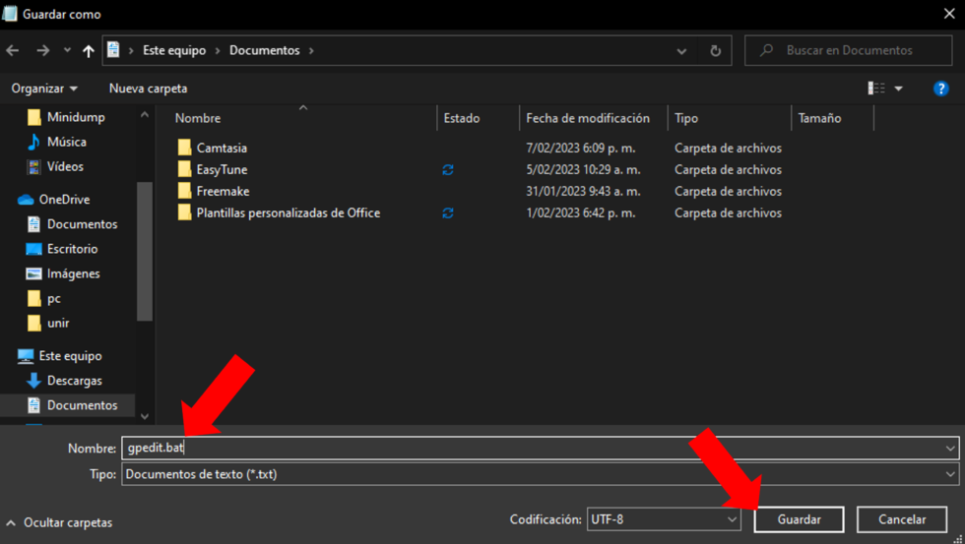Open help with the question mark icon
The image size is (965, 544).
(x=940, y=89)
